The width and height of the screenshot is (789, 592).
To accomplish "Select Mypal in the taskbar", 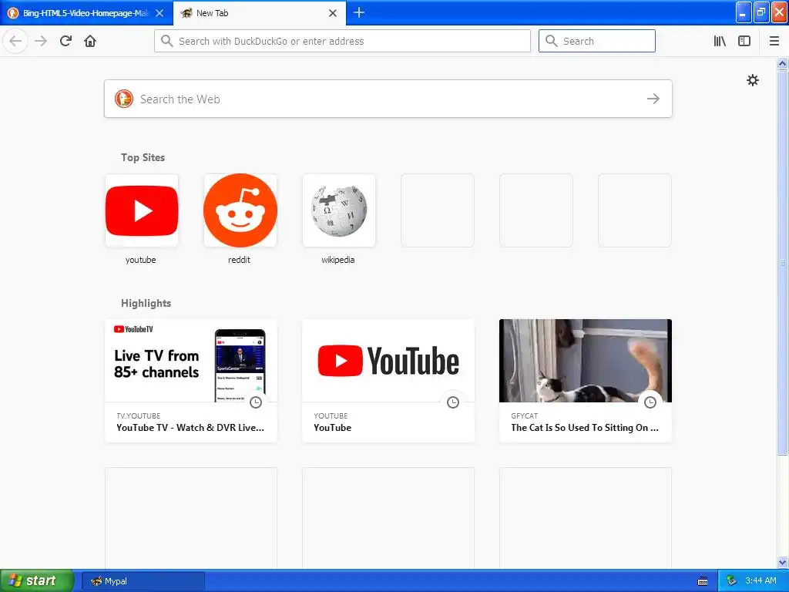I will [x=143, y=581].
